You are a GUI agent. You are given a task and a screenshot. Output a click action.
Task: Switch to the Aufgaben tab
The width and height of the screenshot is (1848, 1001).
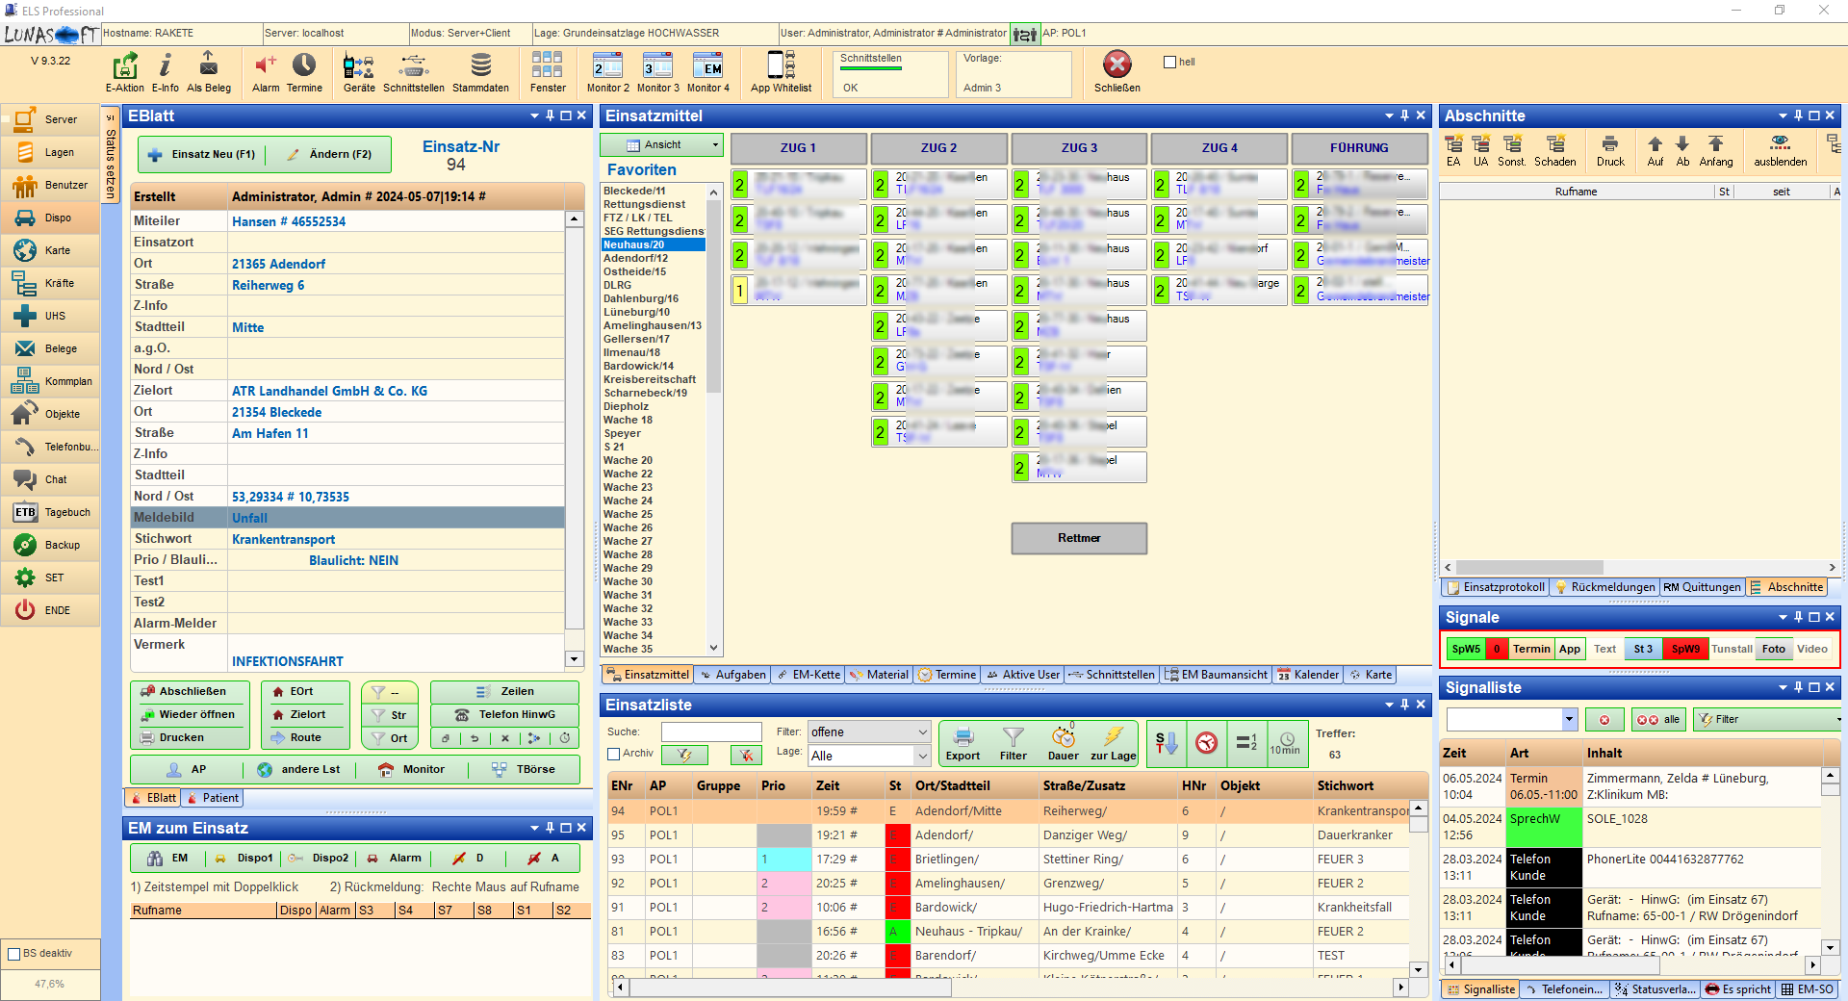[x=731, y=675]
